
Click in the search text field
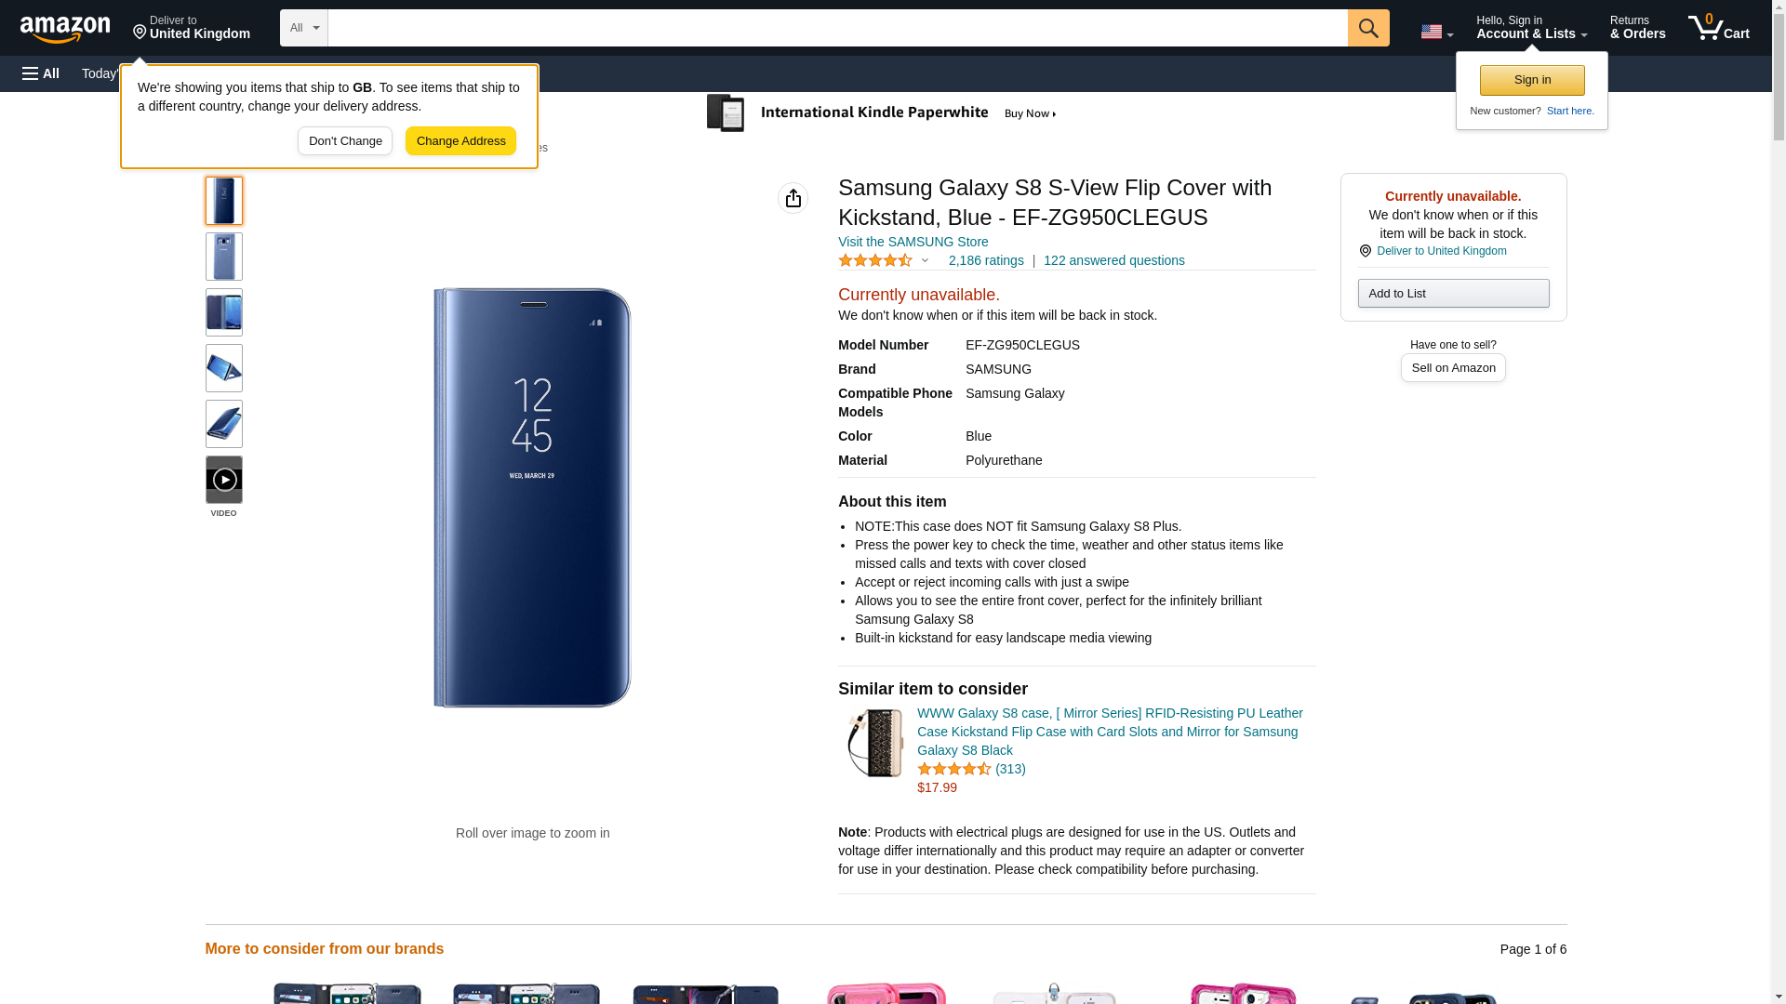pyautogui.click(x=837, y=28)
